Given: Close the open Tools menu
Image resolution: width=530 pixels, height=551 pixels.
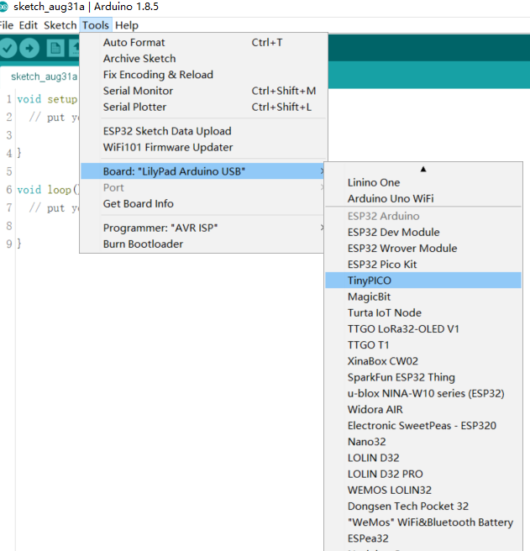Looking at the screenshot, I should click(x=96, y=25).
